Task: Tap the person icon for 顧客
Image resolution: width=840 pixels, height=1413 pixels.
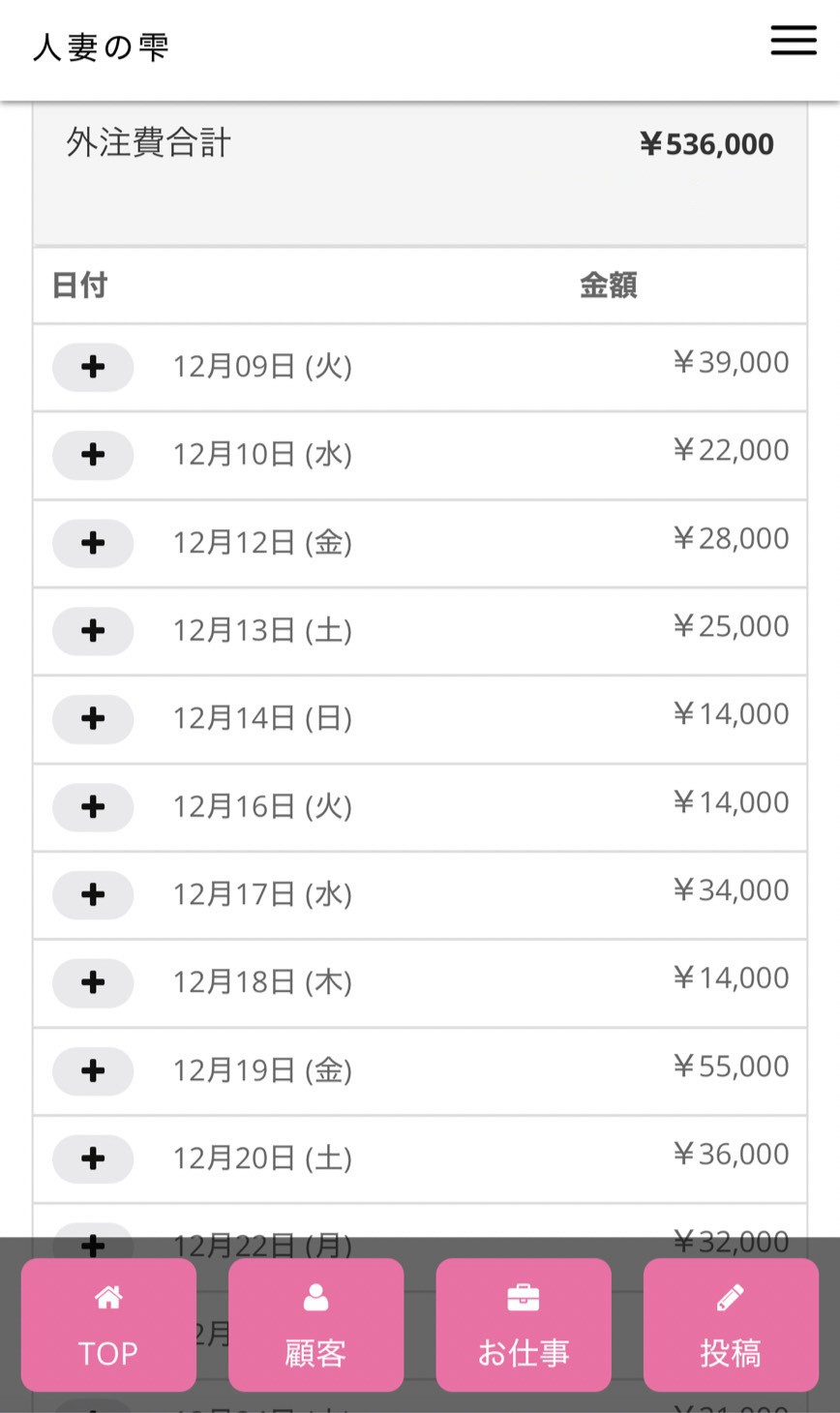Action: [315, 1298]
